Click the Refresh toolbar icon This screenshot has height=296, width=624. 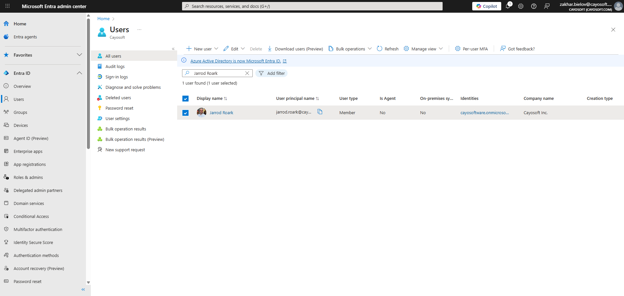(x=388, y=49)
